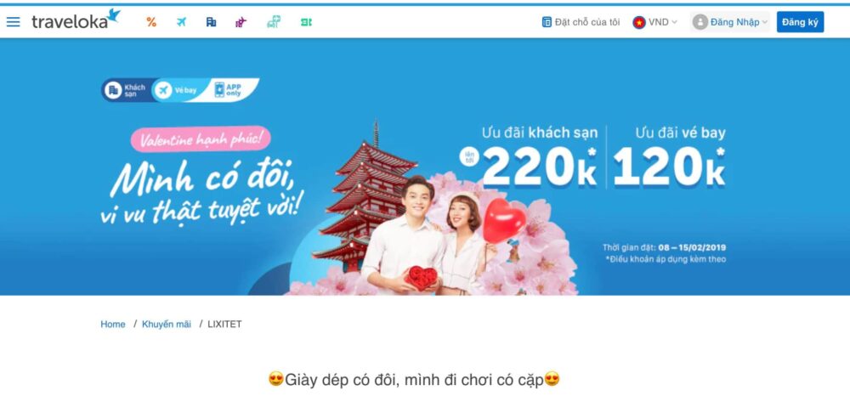The height and width of the screenshot is (413, 850).
Task: Click the Traveloka logo
Action: point(76,20)
